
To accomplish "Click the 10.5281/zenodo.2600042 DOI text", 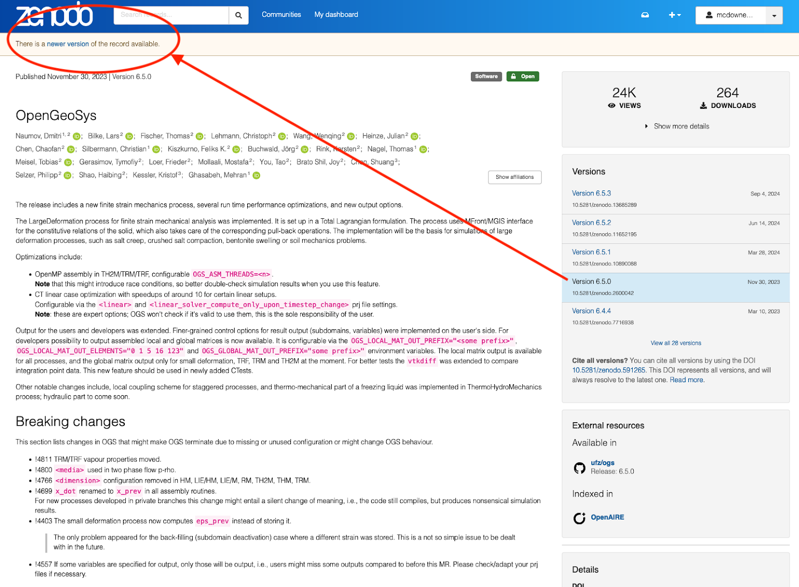I will [x=603, y=293].
